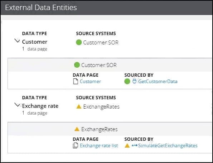Open the SimulateGetExchangeRates source link

168,145
